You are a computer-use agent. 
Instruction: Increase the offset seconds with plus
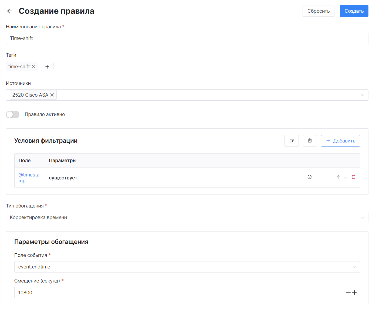(355, 292)
